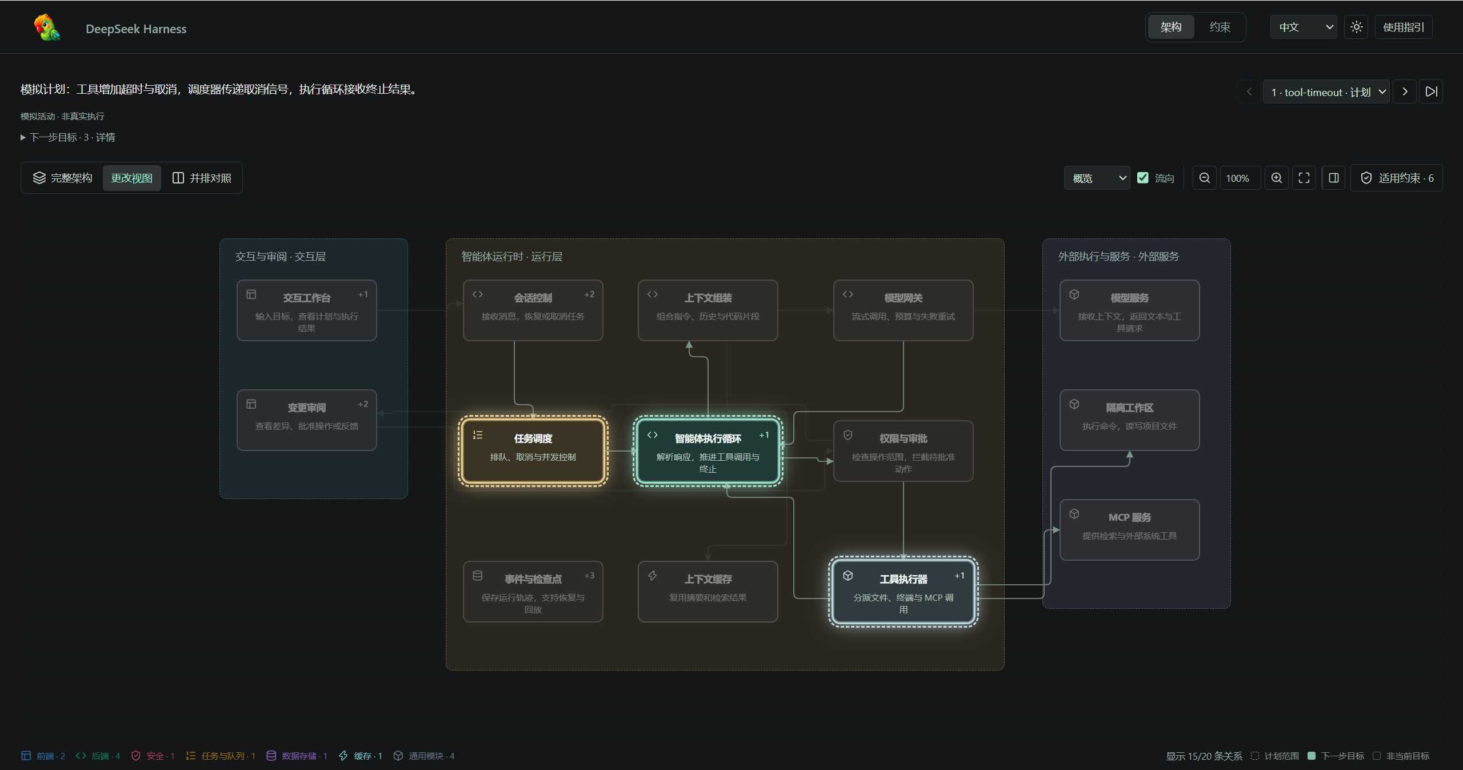
Task: Toggle the 任务与队列 legend filter
Action: pyautogui.click(x=221, y=756)
